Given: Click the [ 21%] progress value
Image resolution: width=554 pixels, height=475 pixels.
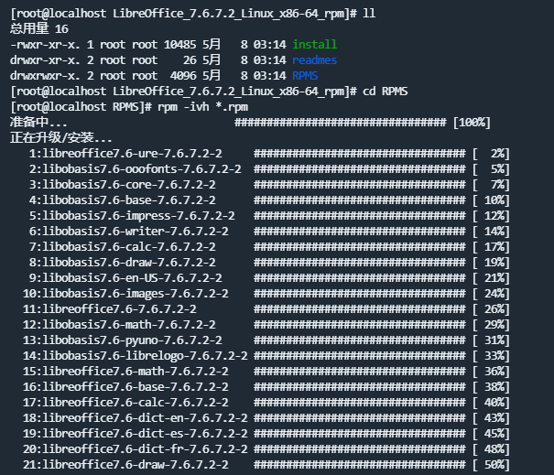Looking at the screenshot, I should (x=491, y=277).
